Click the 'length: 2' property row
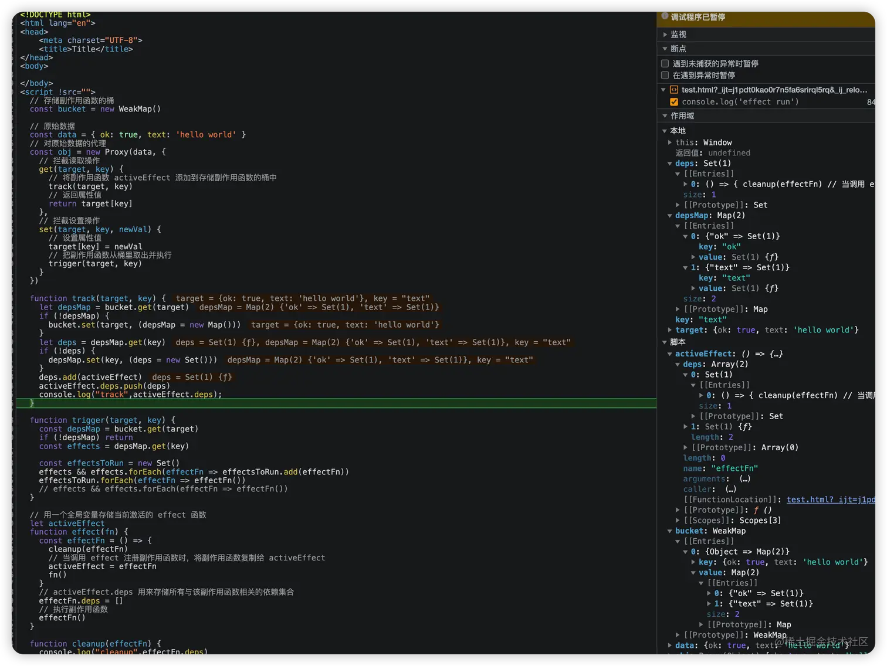Viewport: 887px width, 666px height. pyautogui.click(x=712, y=437)
